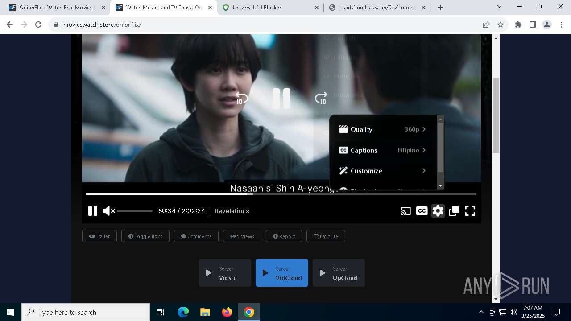Open the Customize submenu

coord(382,171)
